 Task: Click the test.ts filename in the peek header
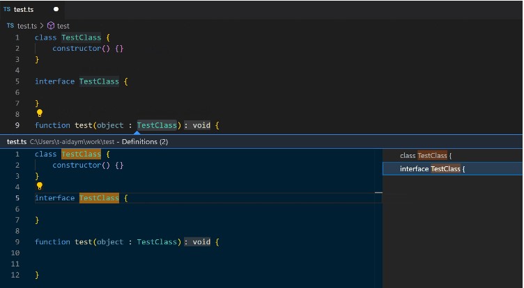click(17, 142)
